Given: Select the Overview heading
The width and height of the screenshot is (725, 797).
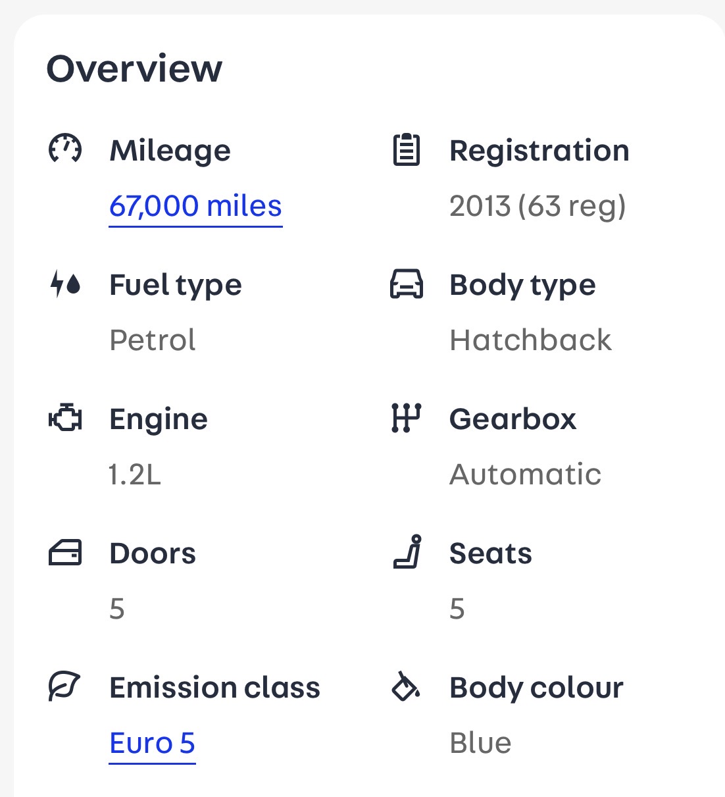Looking at the screenshot, I should 134,68.
